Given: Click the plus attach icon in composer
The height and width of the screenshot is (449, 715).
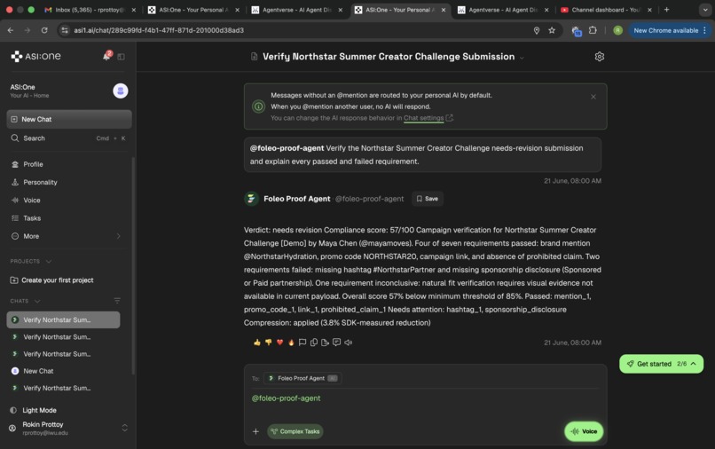Looking at the screenshot, I should pyautogui.click(x=255, y=431).
